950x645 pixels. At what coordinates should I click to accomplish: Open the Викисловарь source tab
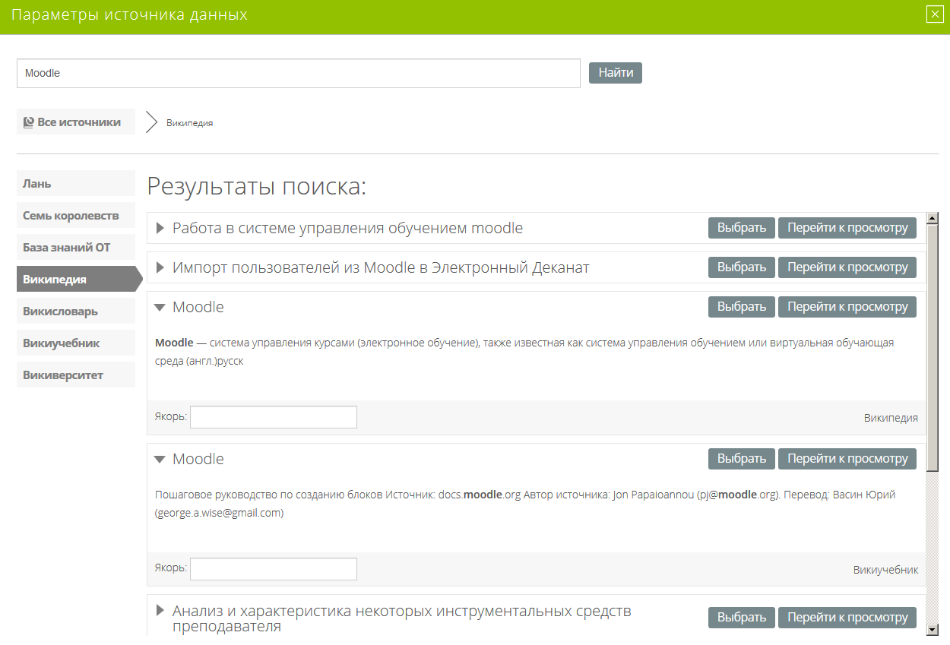pos(75,311)
